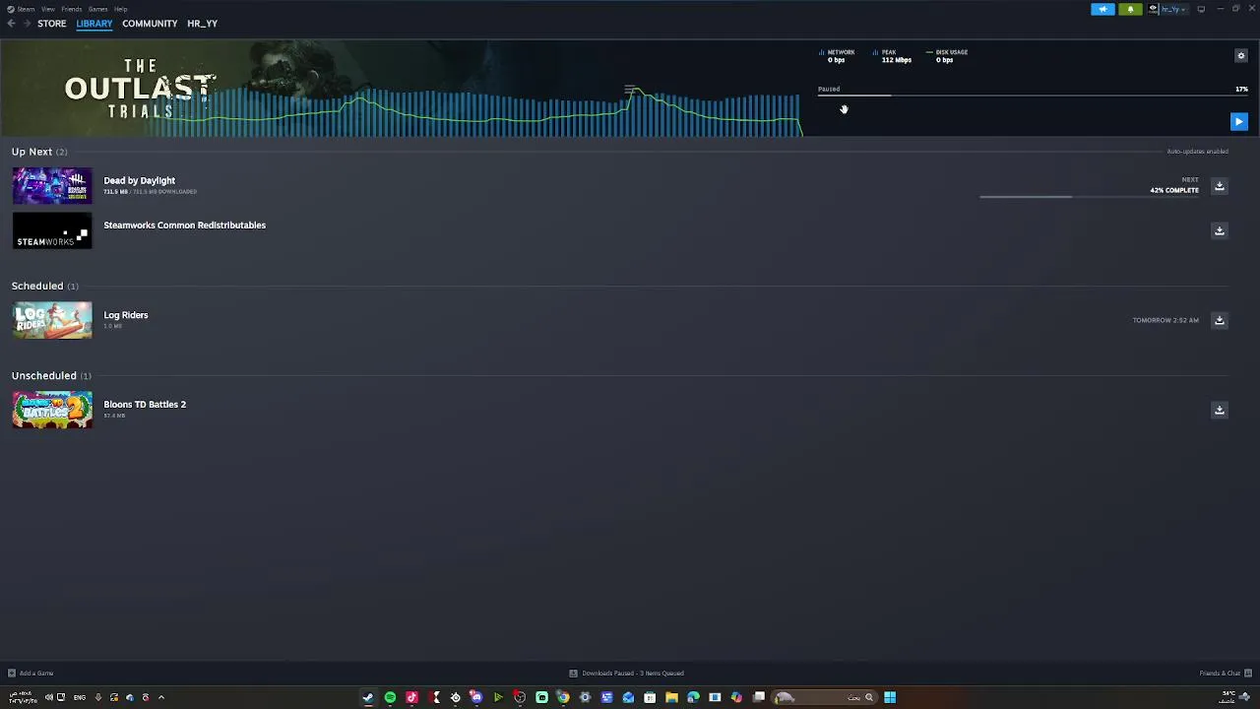Switch to Big Picture mode icon
The image size is (1260, 709).
(x=1201, y=9)
